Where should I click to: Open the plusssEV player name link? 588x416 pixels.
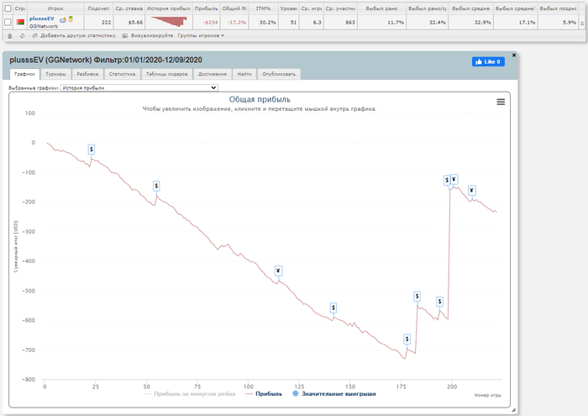tap(42, 18)
